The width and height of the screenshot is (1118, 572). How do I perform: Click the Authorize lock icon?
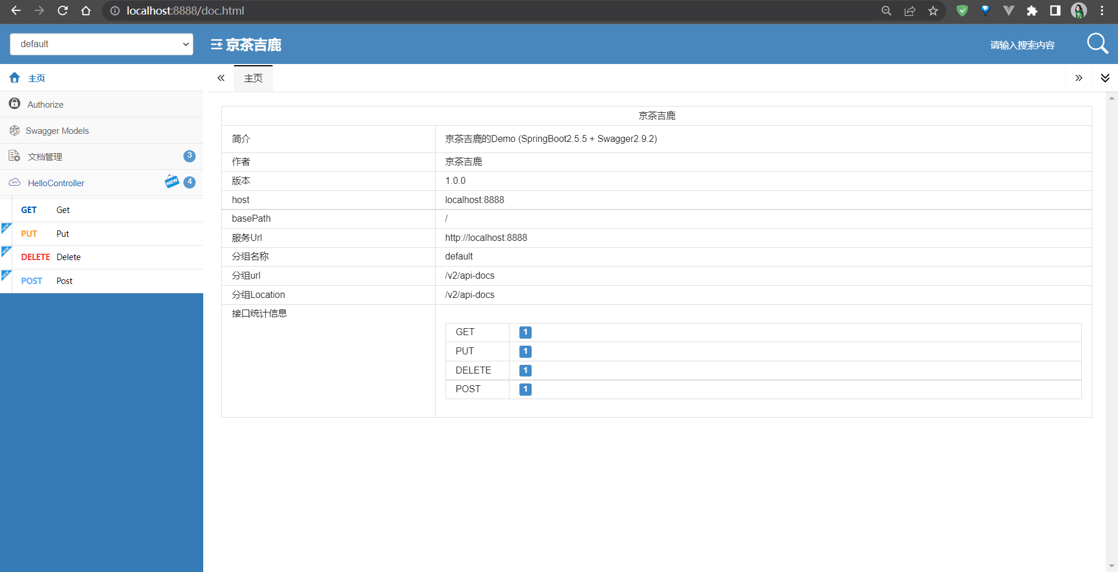click(15, 104)
